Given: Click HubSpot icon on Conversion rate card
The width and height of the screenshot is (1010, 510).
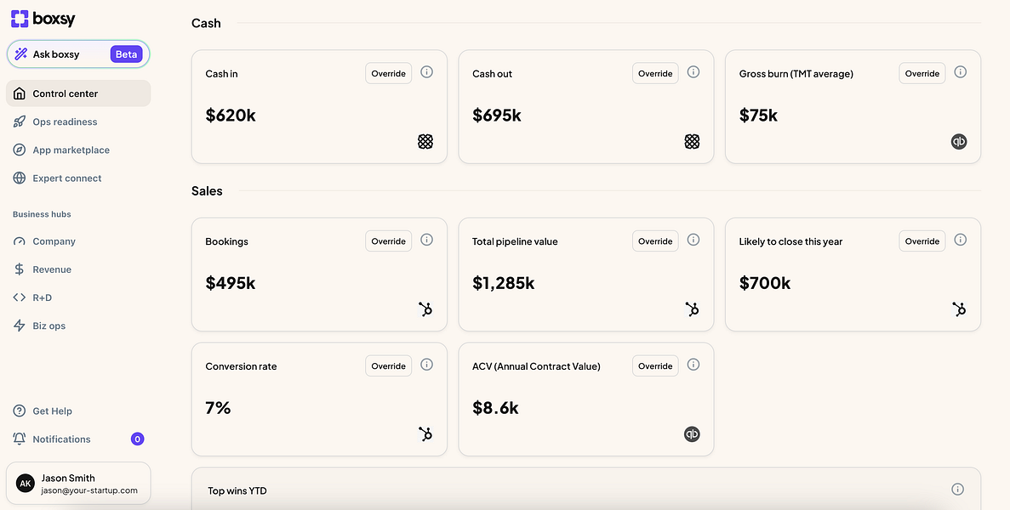Looking at the screenshot, I should coord(425,434).
